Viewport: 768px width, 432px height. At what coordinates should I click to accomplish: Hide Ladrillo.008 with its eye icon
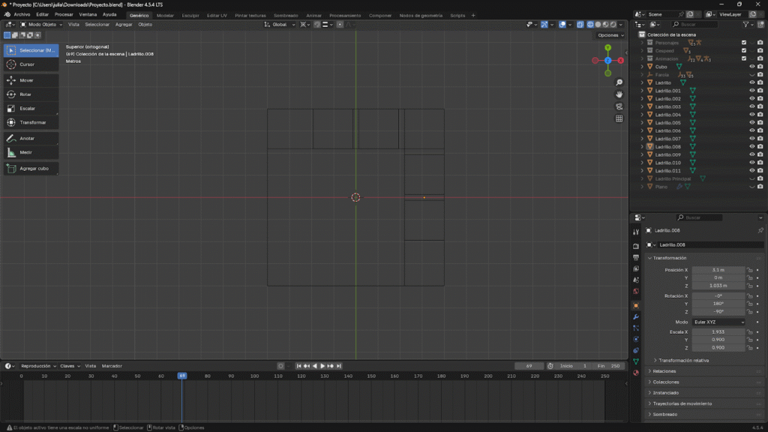(751, 147)
